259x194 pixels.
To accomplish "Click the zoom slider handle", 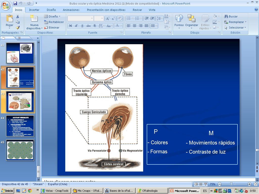I will pyautogui.click(x=231, y=184).
